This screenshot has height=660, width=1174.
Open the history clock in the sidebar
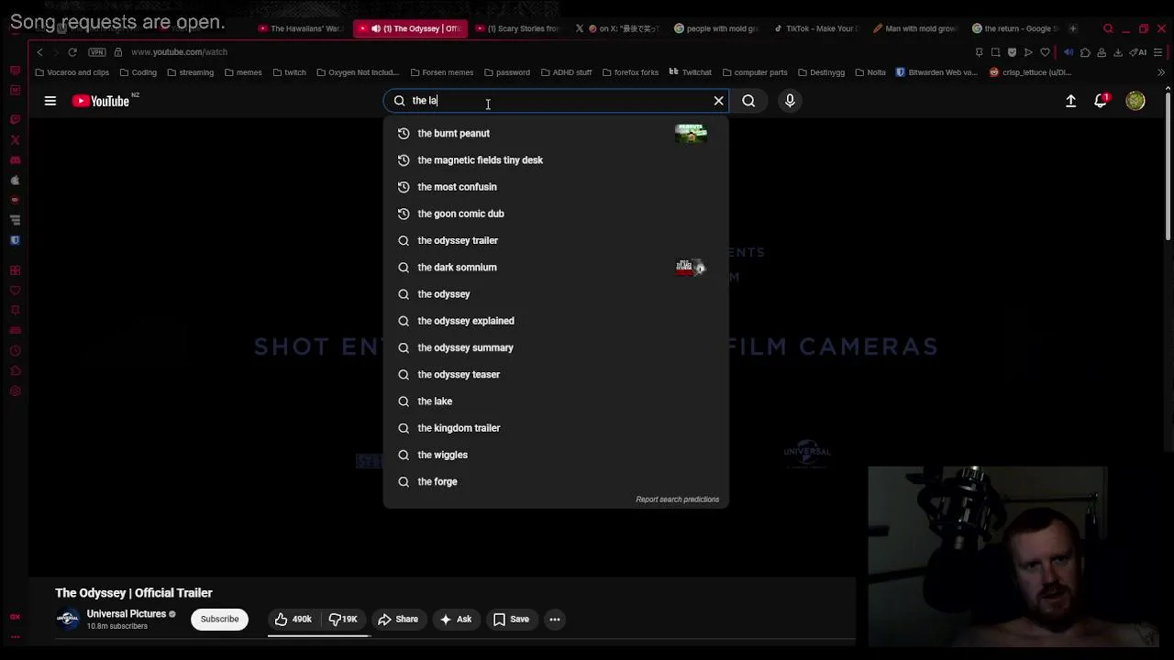[x=15, y=351]
